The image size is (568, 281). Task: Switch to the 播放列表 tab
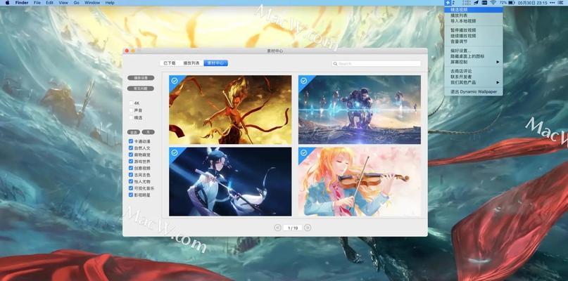click(x=191, y=63)
